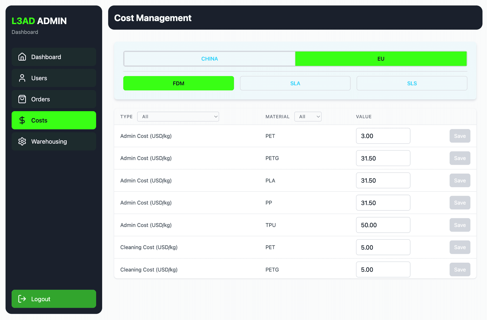Click the Dashboard home icon
This screenshot has width=487, height=320.
tap(22, 57)
